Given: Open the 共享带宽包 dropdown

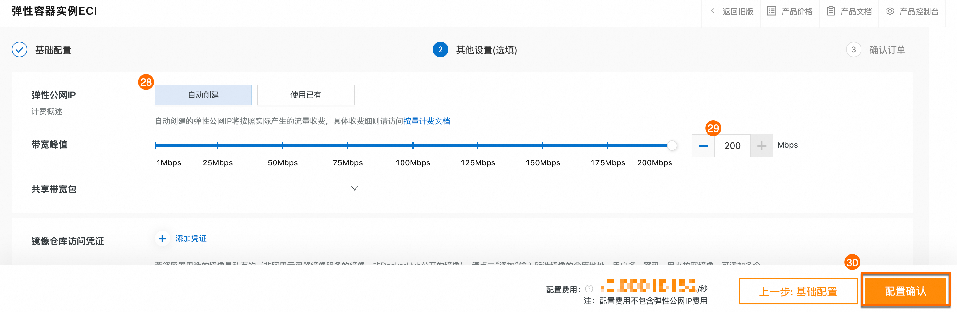Looking at the screenshot, I should point(256,188).
